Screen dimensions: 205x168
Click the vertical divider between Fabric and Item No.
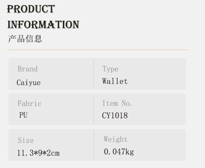tap(94, 109)
